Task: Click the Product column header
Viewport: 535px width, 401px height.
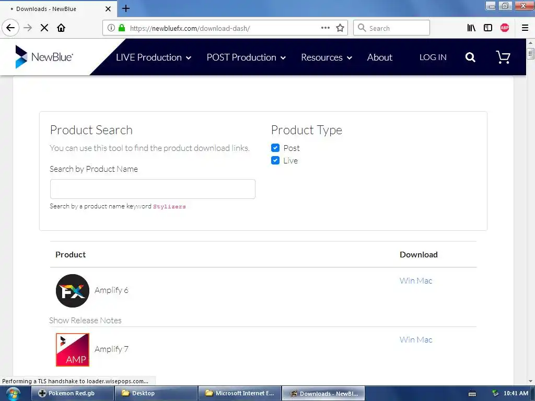Action: coord(71,255)
